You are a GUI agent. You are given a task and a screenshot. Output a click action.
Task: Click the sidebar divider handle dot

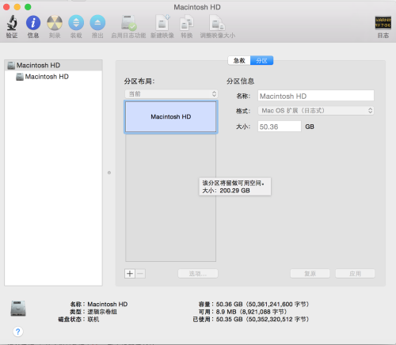pos(109,172)
